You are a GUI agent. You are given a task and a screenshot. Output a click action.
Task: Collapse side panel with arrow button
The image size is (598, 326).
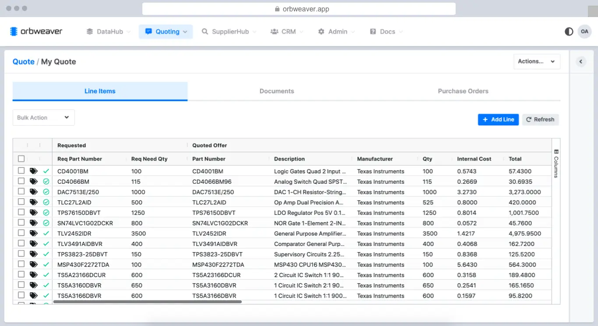pos(581,62)
